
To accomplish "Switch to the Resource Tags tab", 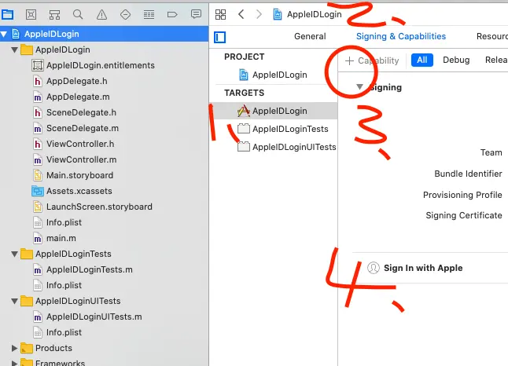I will click(491, 36).
